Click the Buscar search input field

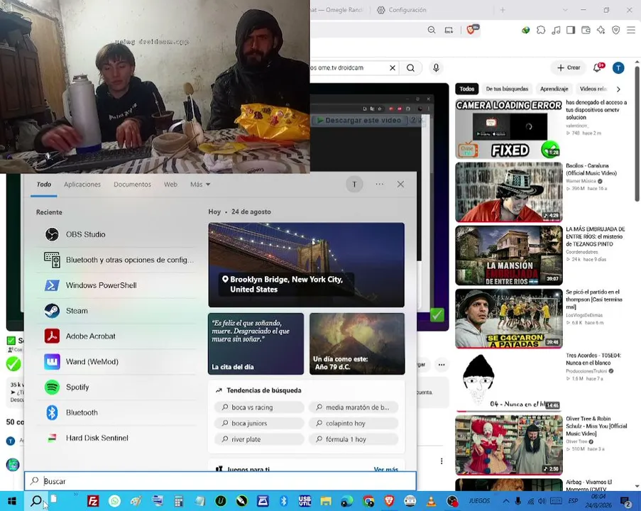point(220,481)
